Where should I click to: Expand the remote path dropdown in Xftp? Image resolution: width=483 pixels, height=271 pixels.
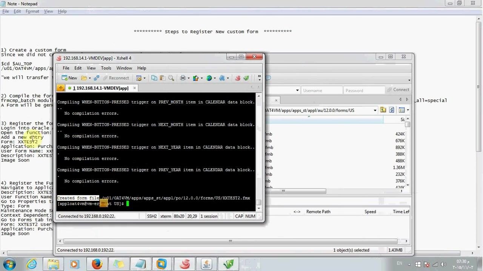click(375, 110)
